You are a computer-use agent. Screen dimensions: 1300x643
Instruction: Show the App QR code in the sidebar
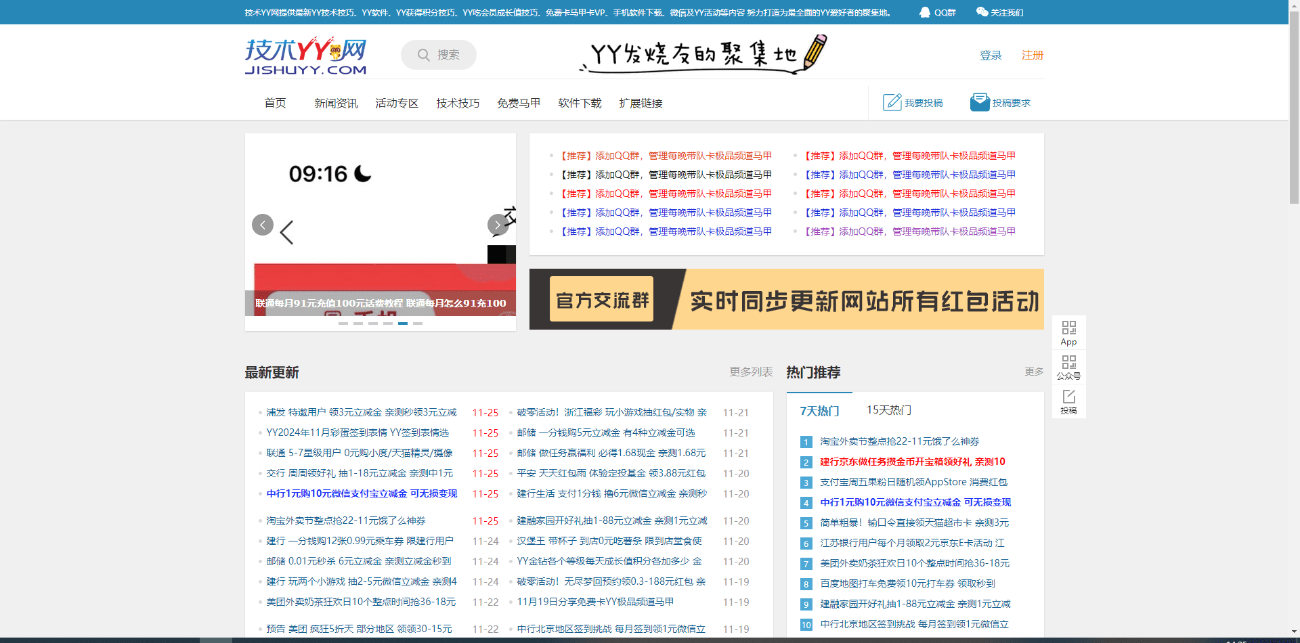(x=1068, y=331)
